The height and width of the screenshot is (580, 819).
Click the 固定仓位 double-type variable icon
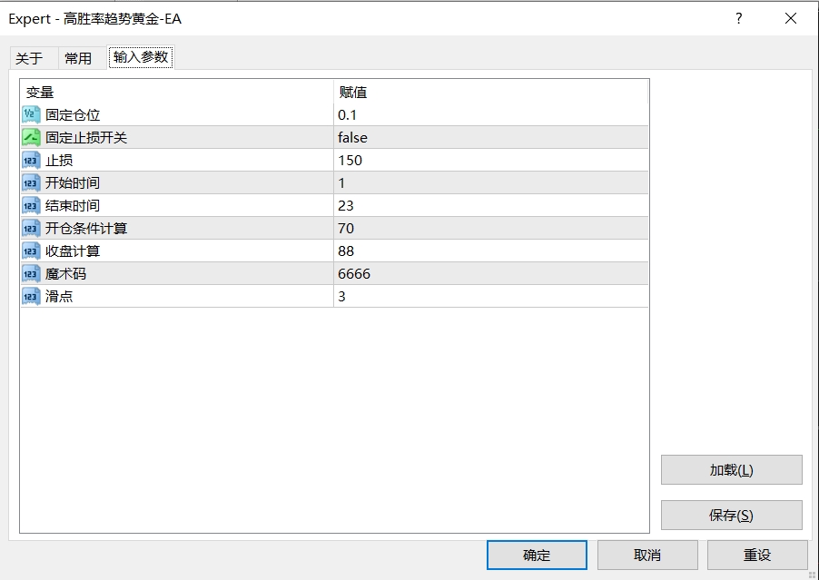tap(31, 114)
